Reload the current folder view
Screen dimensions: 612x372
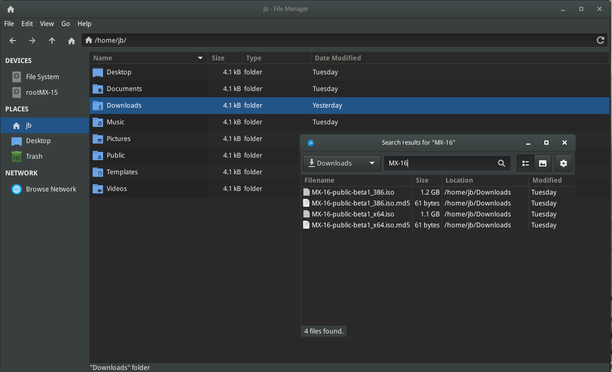point(601,40)
